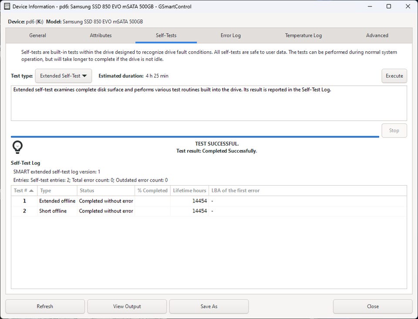Open the Error Log tab

pos(231,35)
